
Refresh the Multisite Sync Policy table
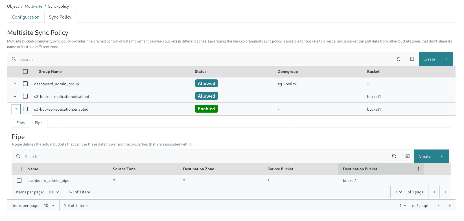398,59
